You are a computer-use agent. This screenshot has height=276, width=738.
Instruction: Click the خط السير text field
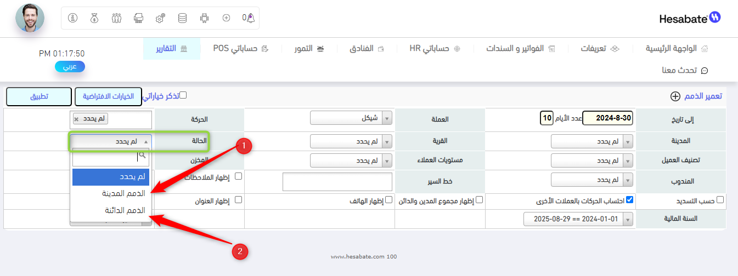337,182
